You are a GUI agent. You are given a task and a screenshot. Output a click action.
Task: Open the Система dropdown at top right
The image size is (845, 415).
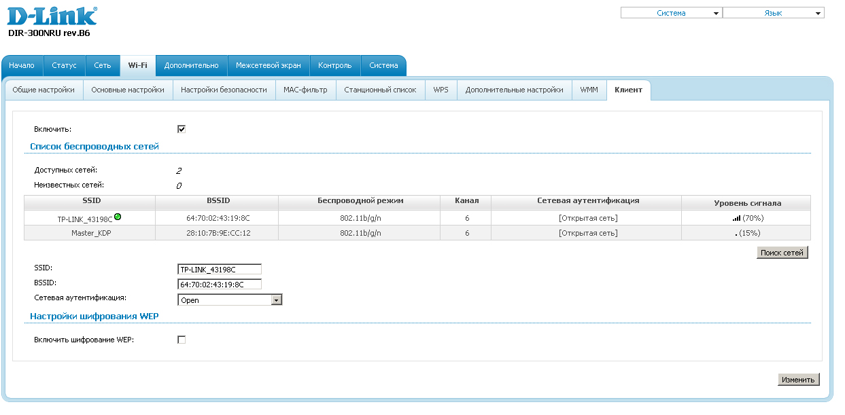(x=671, y=13)
